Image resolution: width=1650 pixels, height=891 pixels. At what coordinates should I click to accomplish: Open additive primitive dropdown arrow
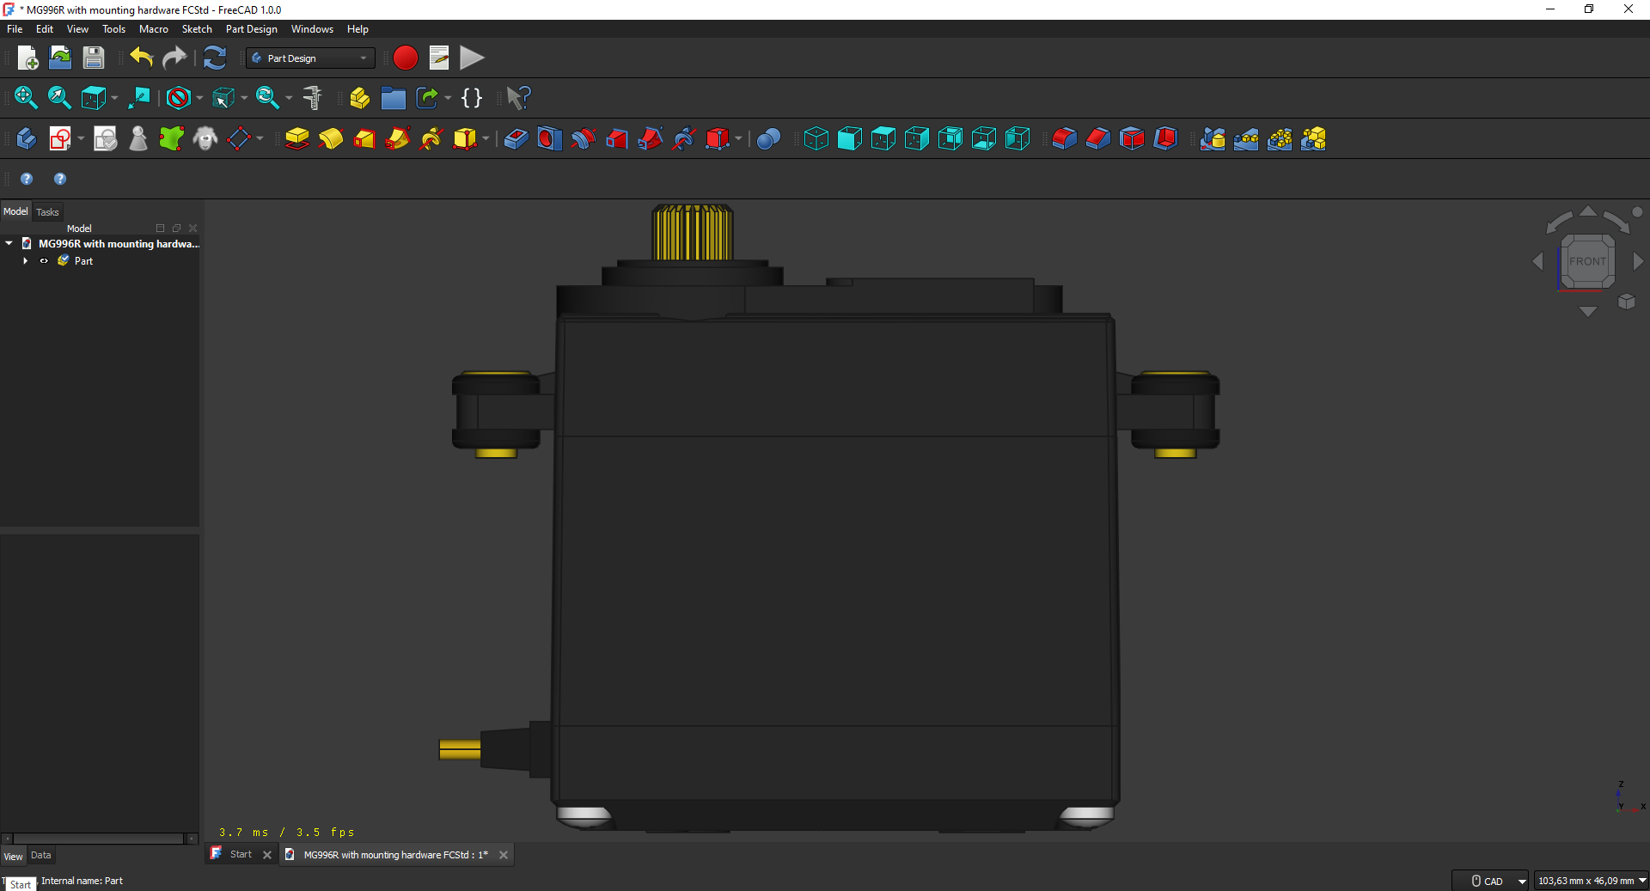click(486, 138)
